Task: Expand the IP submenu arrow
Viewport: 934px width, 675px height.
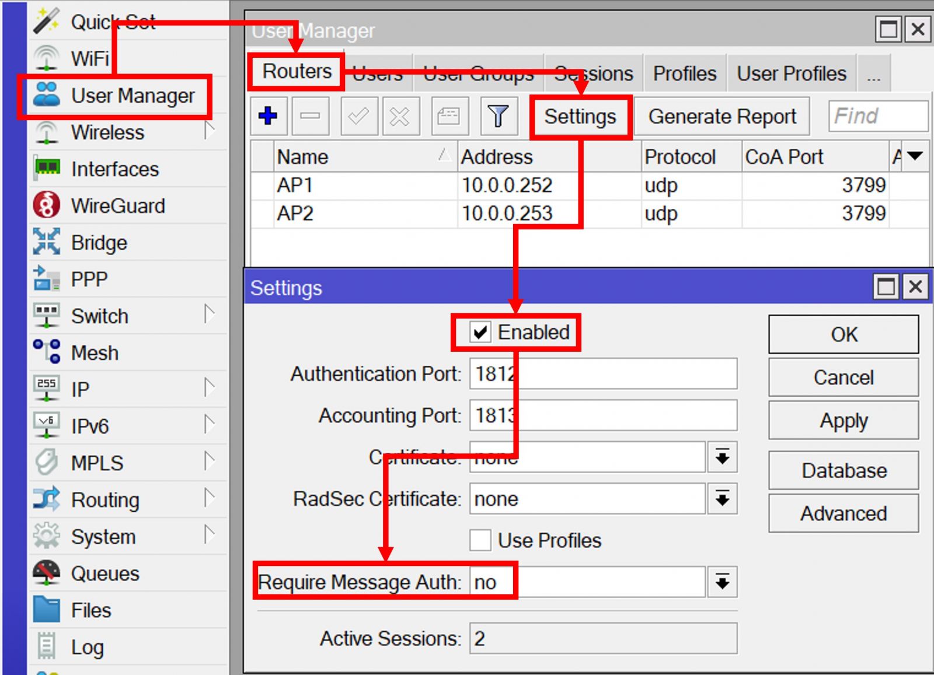Action: pos(210,387)
